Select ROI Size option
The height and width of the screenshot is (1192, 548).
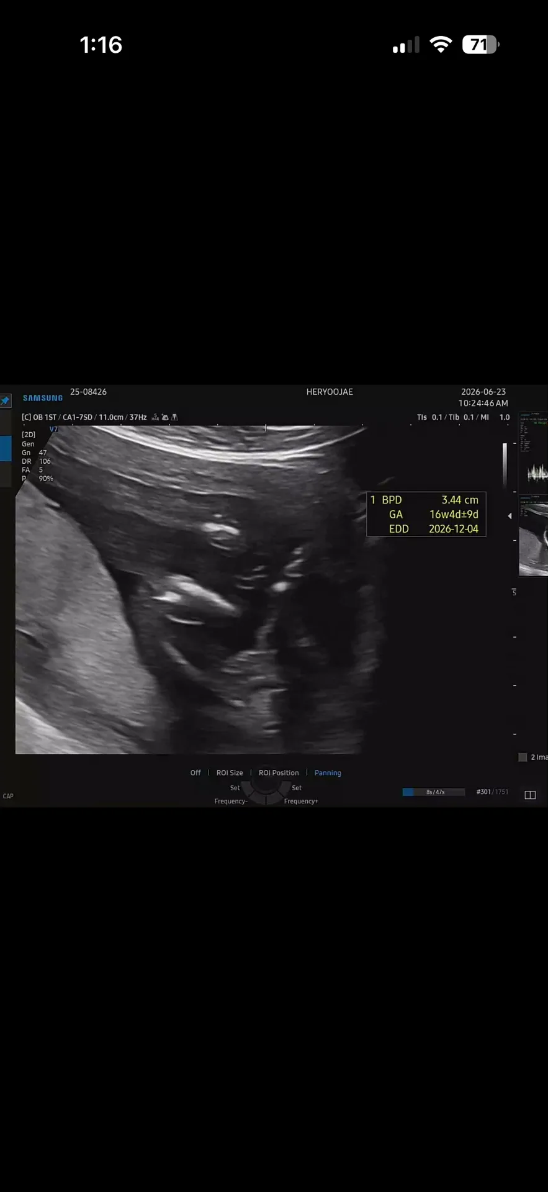pos(230,773)
